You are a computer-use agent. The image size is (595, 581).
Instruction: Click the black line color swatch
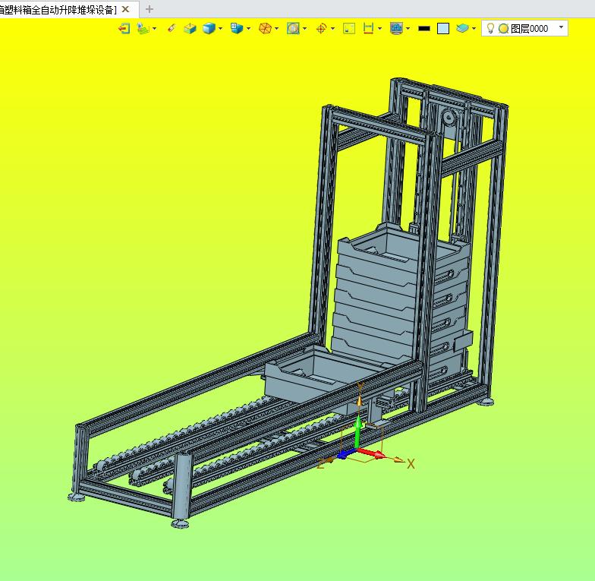click(424, 29)
